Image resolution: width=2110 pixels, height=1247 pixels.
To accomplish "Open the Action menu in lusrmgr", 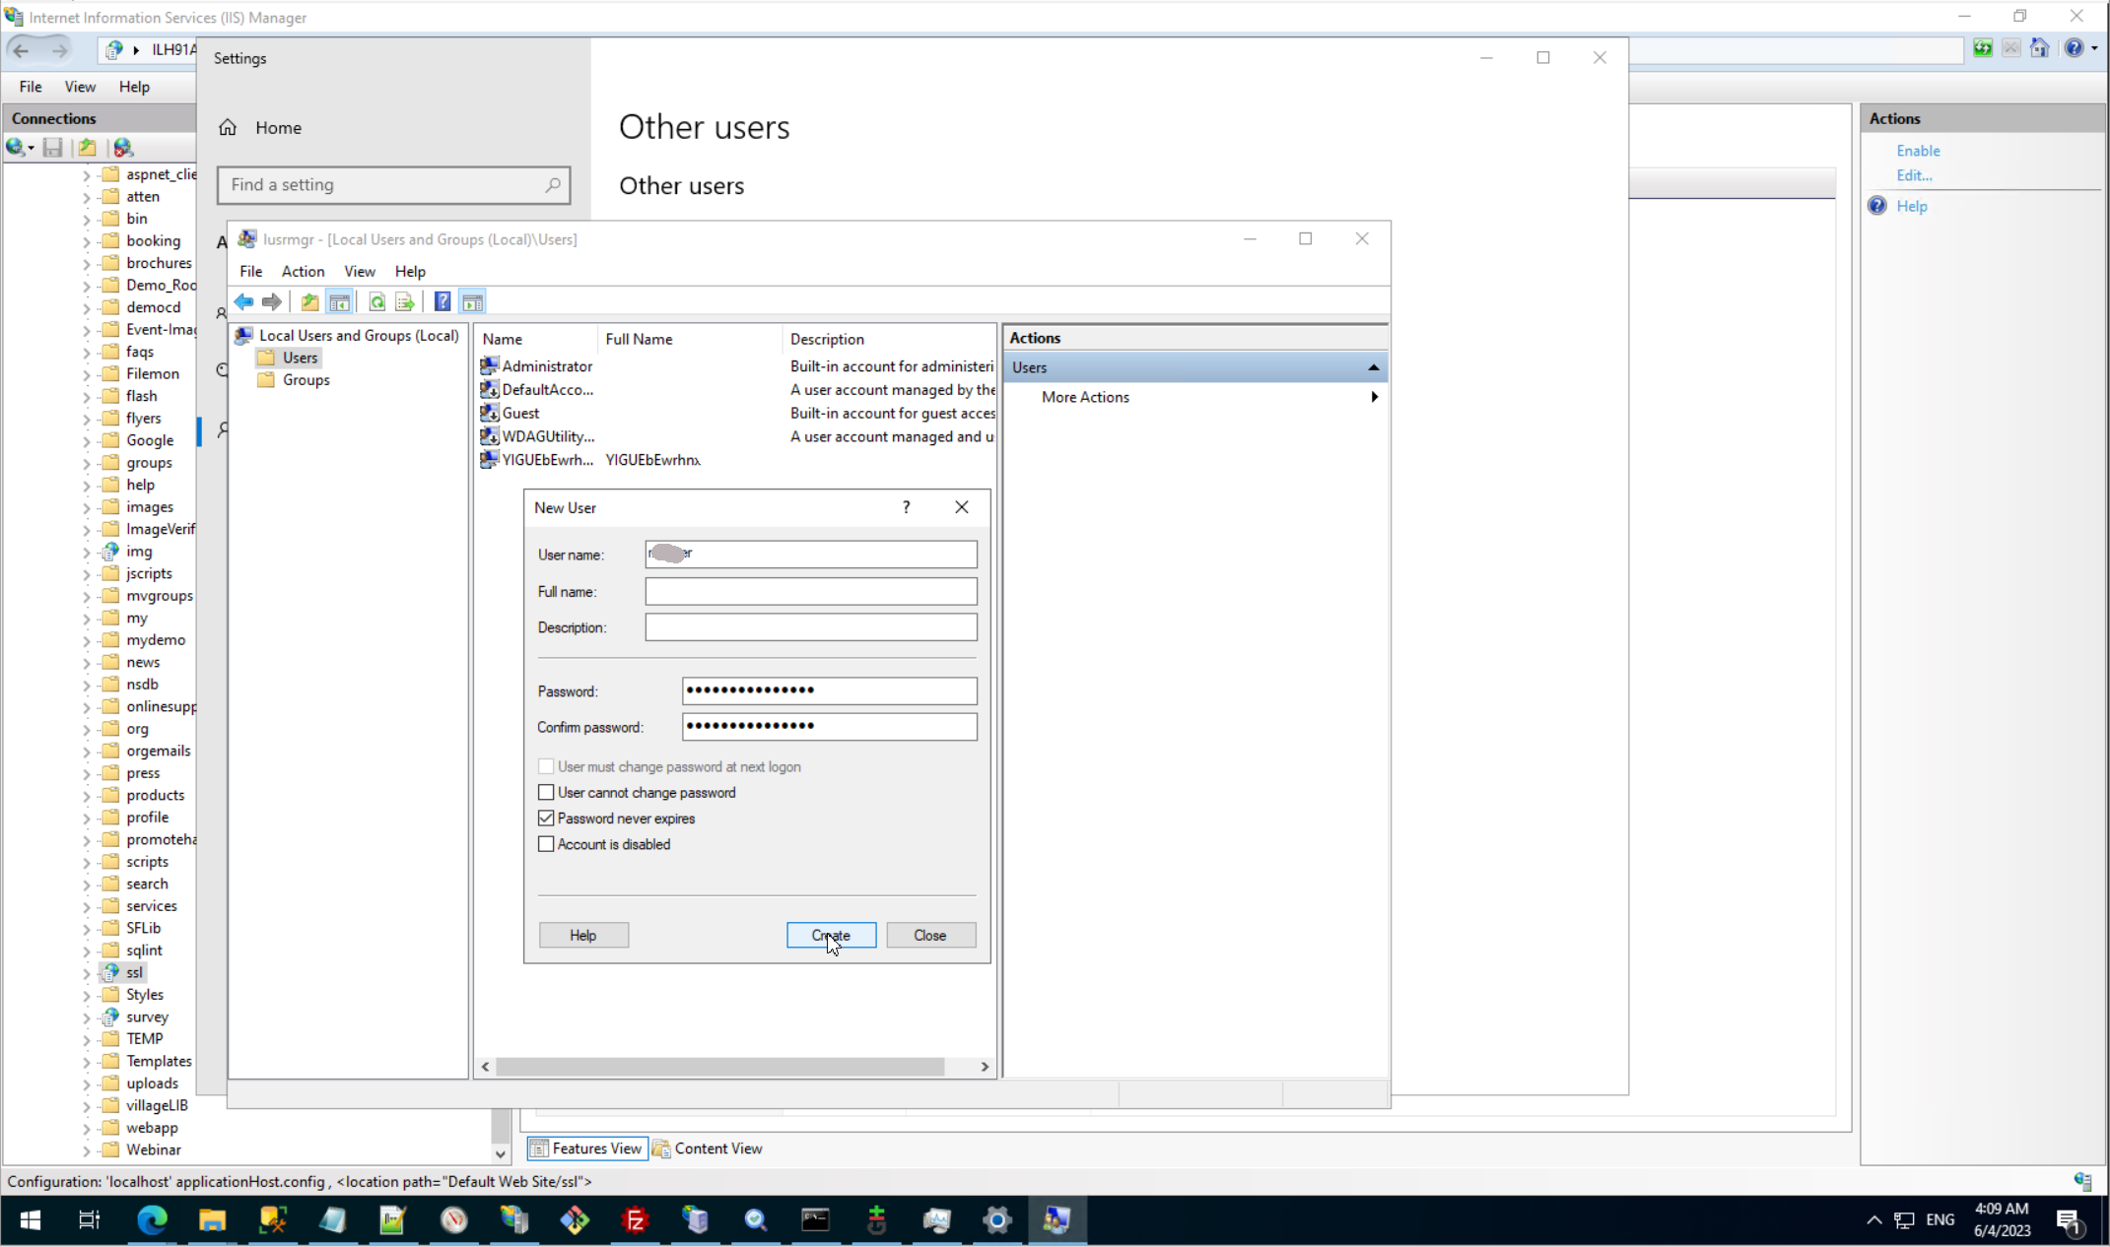I will point(303,272).
